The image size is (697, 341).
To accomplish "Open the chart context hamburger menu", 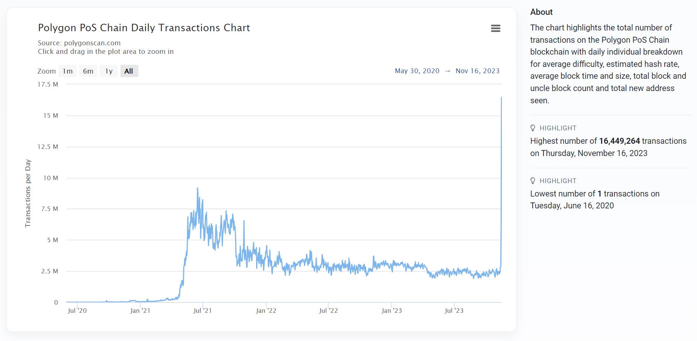I will pos(496,28).
